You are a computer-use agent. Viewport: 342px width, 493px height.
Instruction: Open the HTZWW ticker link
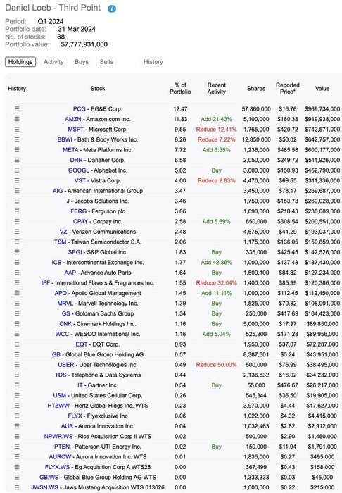[x=58, y=406]
